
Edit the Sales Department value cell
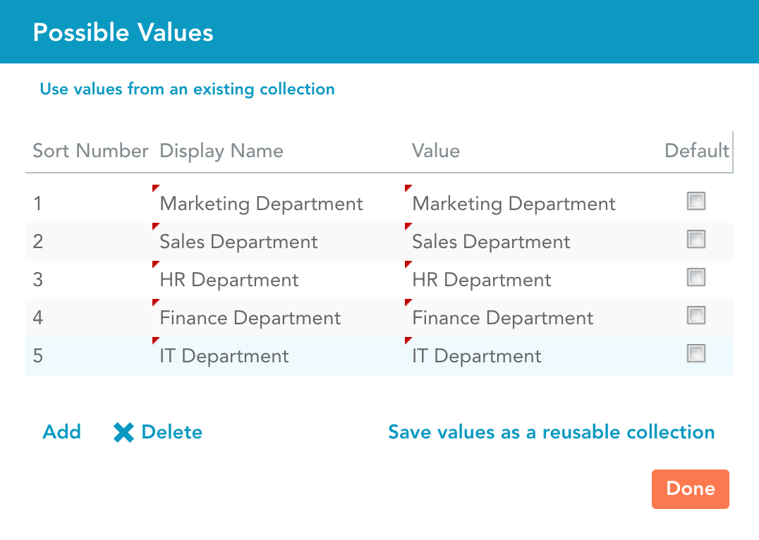[531, 242]
